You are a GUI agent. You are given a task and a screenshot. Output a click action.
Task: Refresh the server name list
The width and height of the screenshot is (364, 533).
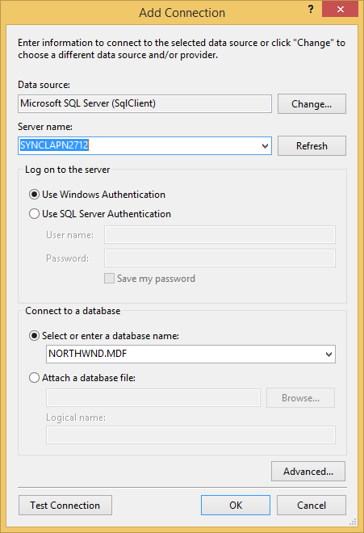click(312, 146)
